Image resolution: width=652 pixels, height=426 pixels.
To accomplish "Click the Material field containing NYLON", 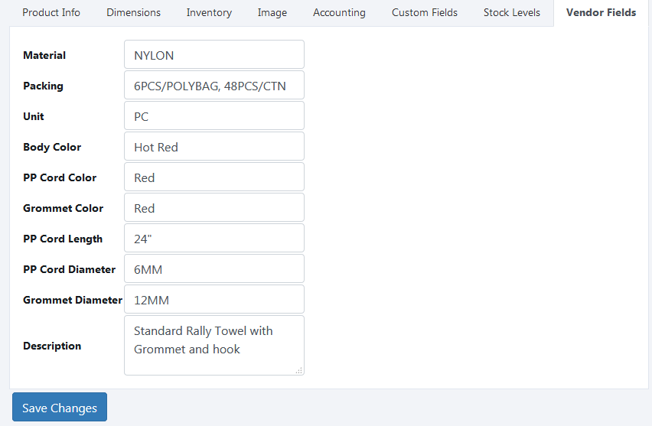I will tap(214, 55).
